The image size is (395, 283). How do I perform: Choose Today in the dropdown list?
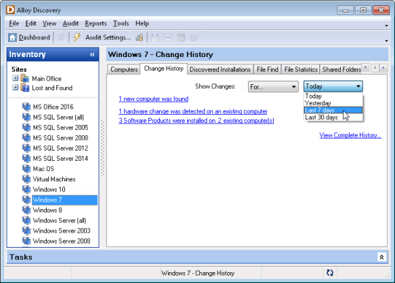point(333,96)
